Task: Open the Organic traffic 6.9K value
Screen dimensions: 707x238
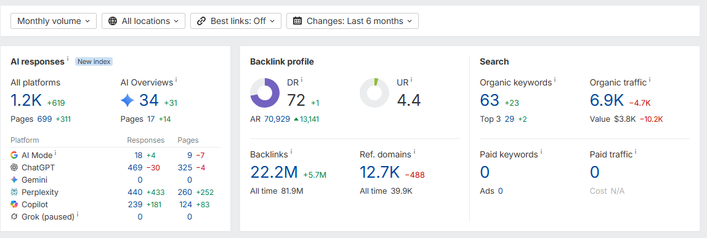Action: tap(607, 100)
